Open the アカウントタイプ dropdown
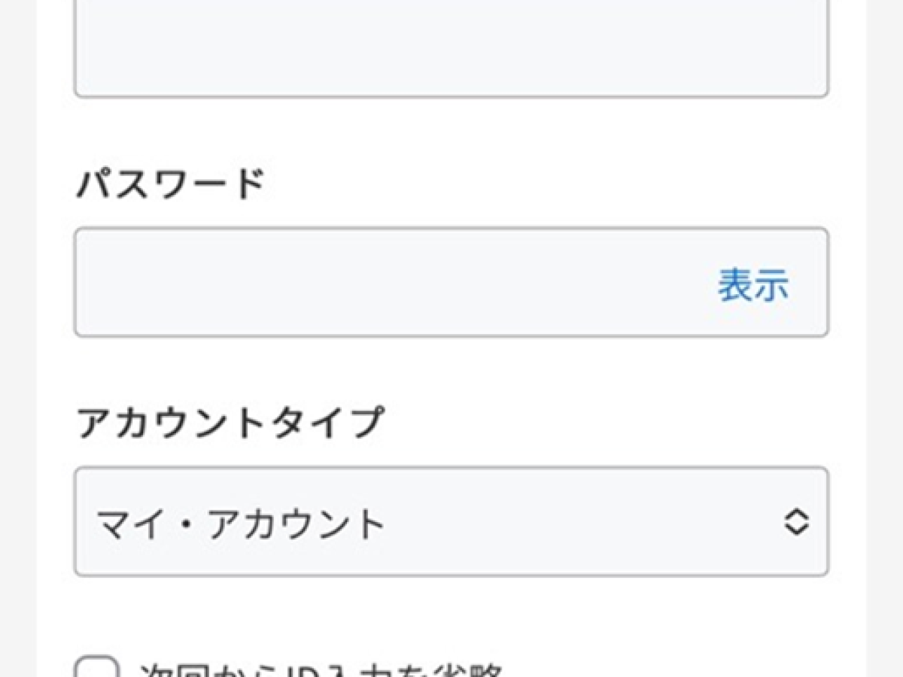 click(450, 522)
